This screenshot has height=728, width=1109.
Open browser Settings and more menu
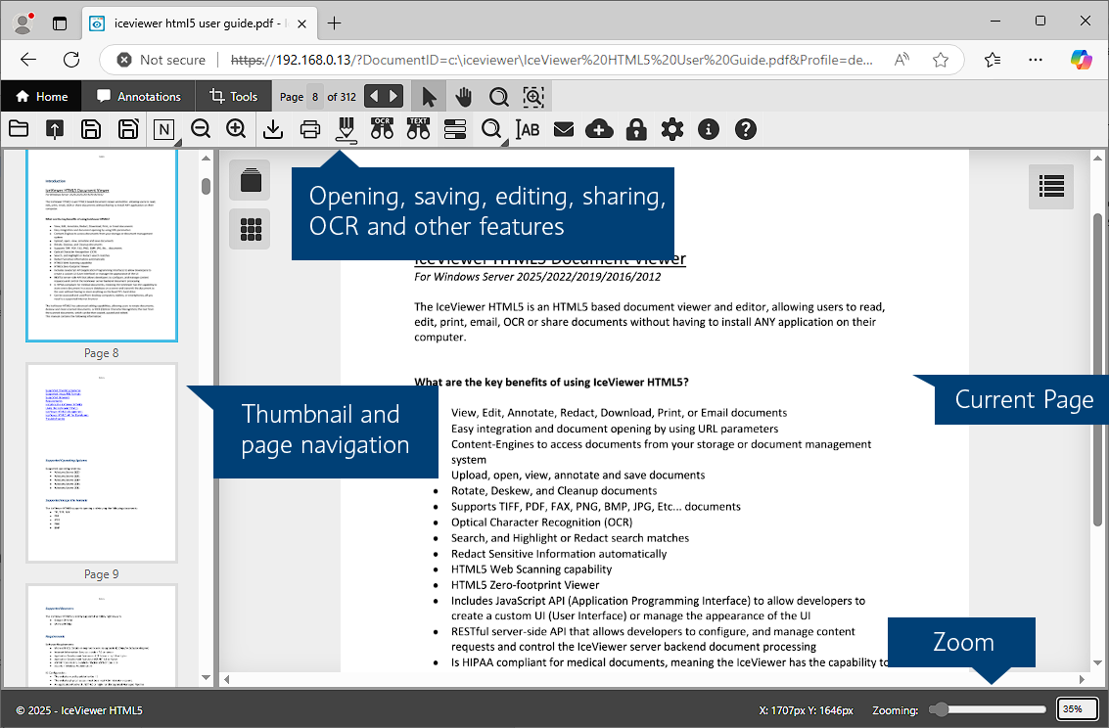click(x=1036, y=60)
